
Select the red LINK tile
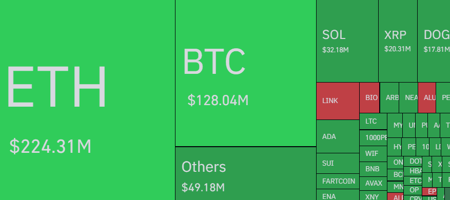point(338,101)
